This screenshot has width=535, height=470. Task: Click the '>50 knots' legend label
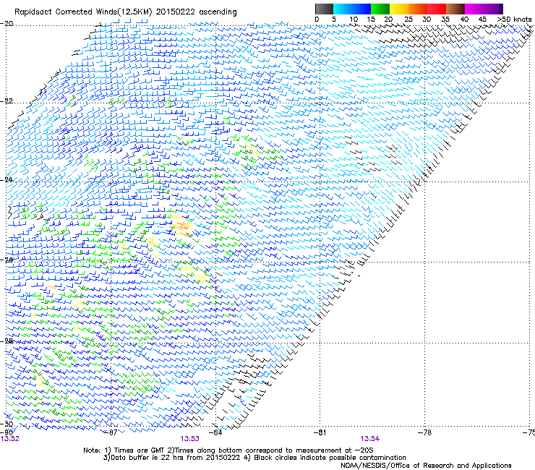click(x=514, y=20)
